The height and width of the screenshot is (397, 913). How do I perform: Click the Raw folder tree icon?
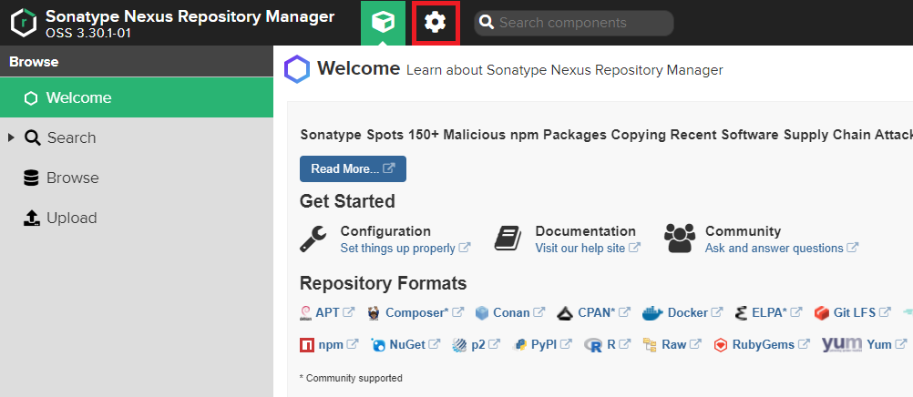pos(650,345)
